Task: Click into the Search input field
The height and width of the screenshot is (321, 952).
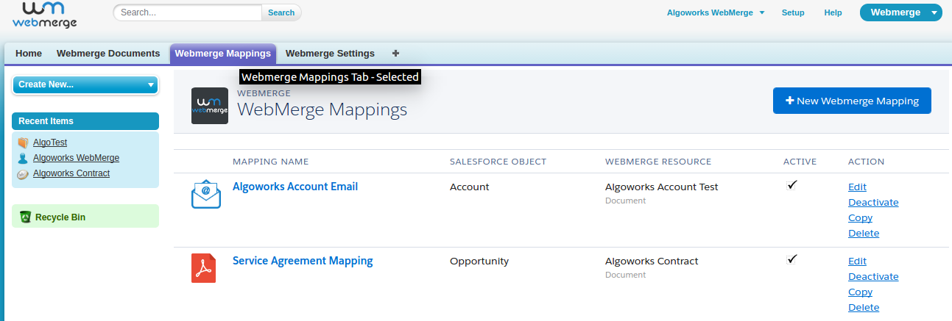Action: [188, 12]
